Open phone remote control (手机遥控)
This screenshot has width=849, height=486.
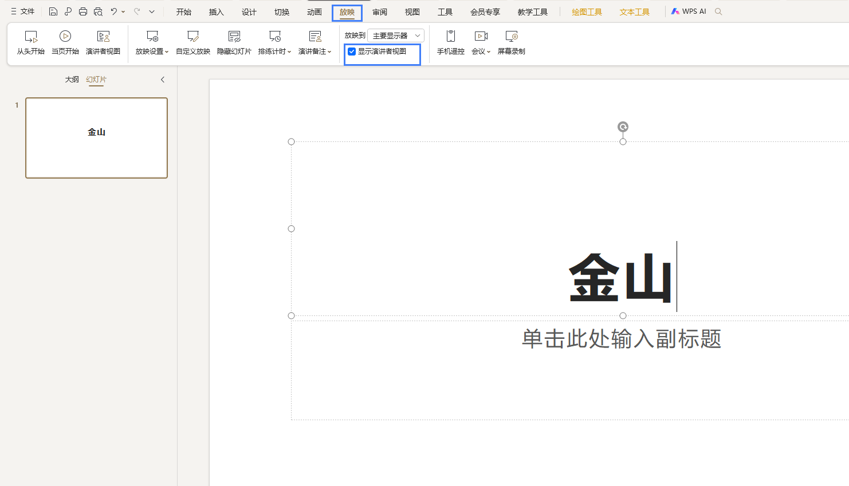[x=451, y=43]
